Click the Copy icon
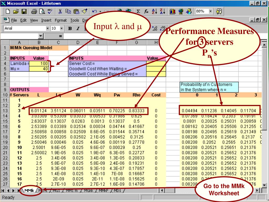The height and width of the screenshot is (202, 269). pos(68,12)
